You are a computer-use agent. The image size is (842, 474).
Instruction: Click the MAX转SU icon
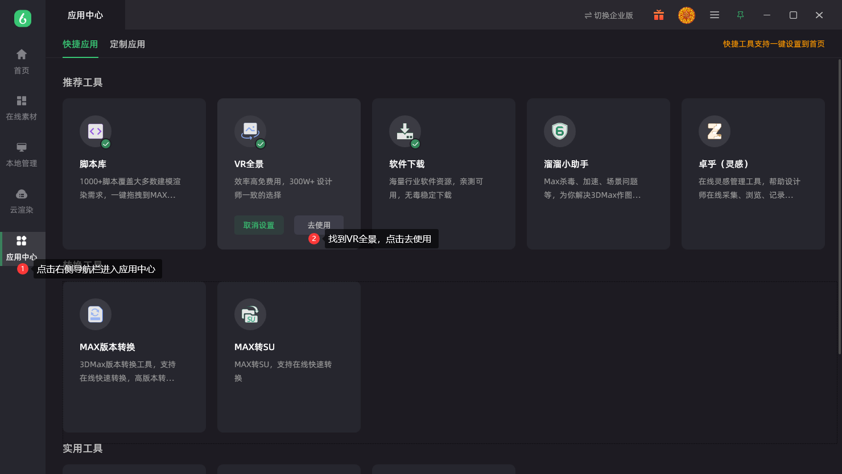[250, 314]
